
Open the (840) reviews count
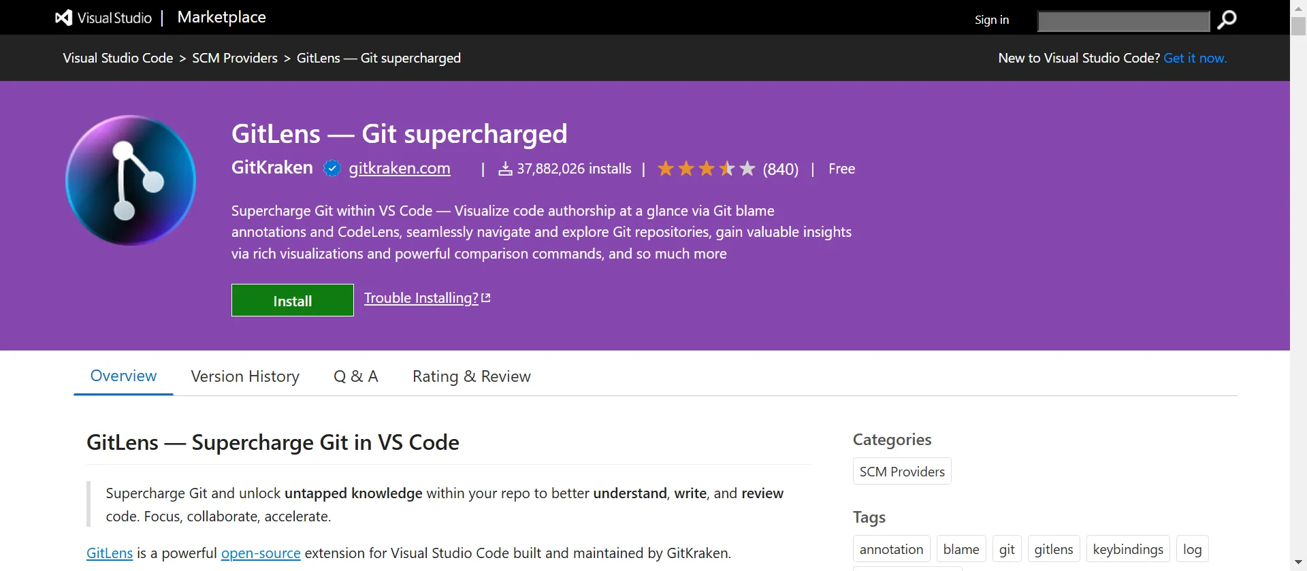781,169
